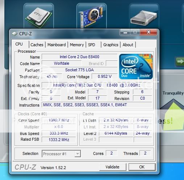The width and height of the screenshot is (184, 180).
Task: Click the Core Voltage value 0.952 V
Action: tap(105, 76)
